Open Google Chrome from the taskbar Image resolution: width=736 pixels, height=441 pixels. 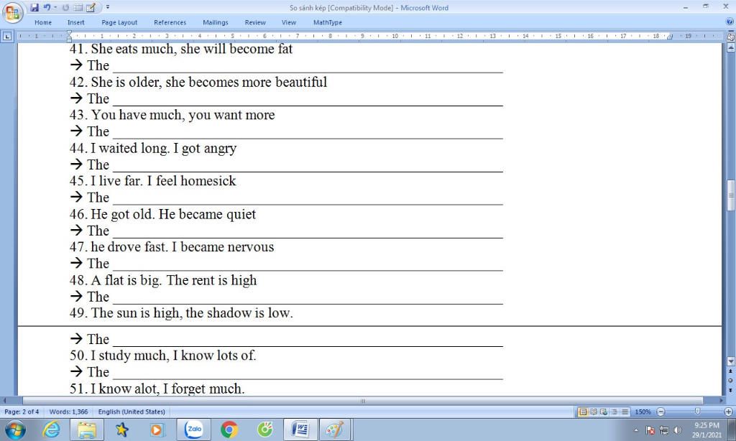(229, 430)
